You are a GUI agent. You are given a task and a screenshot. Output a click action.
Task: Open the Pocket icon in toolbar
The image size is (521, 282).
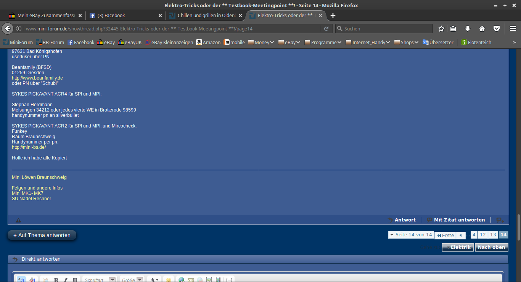click(x=496, y=29)
